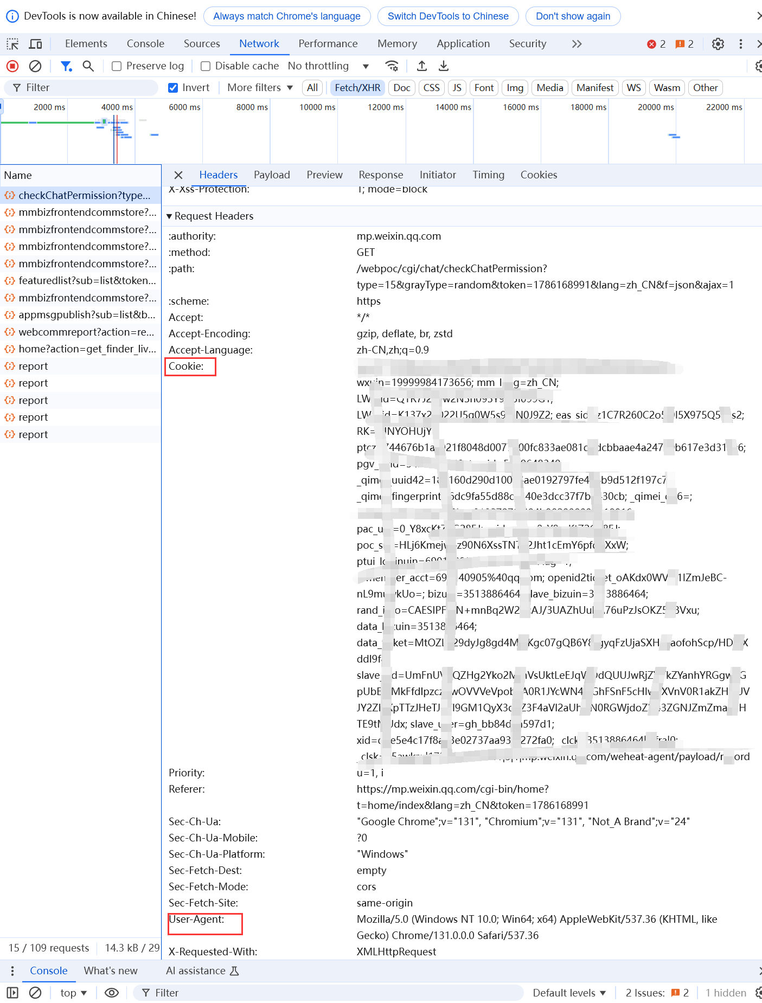Switch to Application panel tab
Image resolution: width=762 pixels, height=1003 pixels.
(463, 44)
